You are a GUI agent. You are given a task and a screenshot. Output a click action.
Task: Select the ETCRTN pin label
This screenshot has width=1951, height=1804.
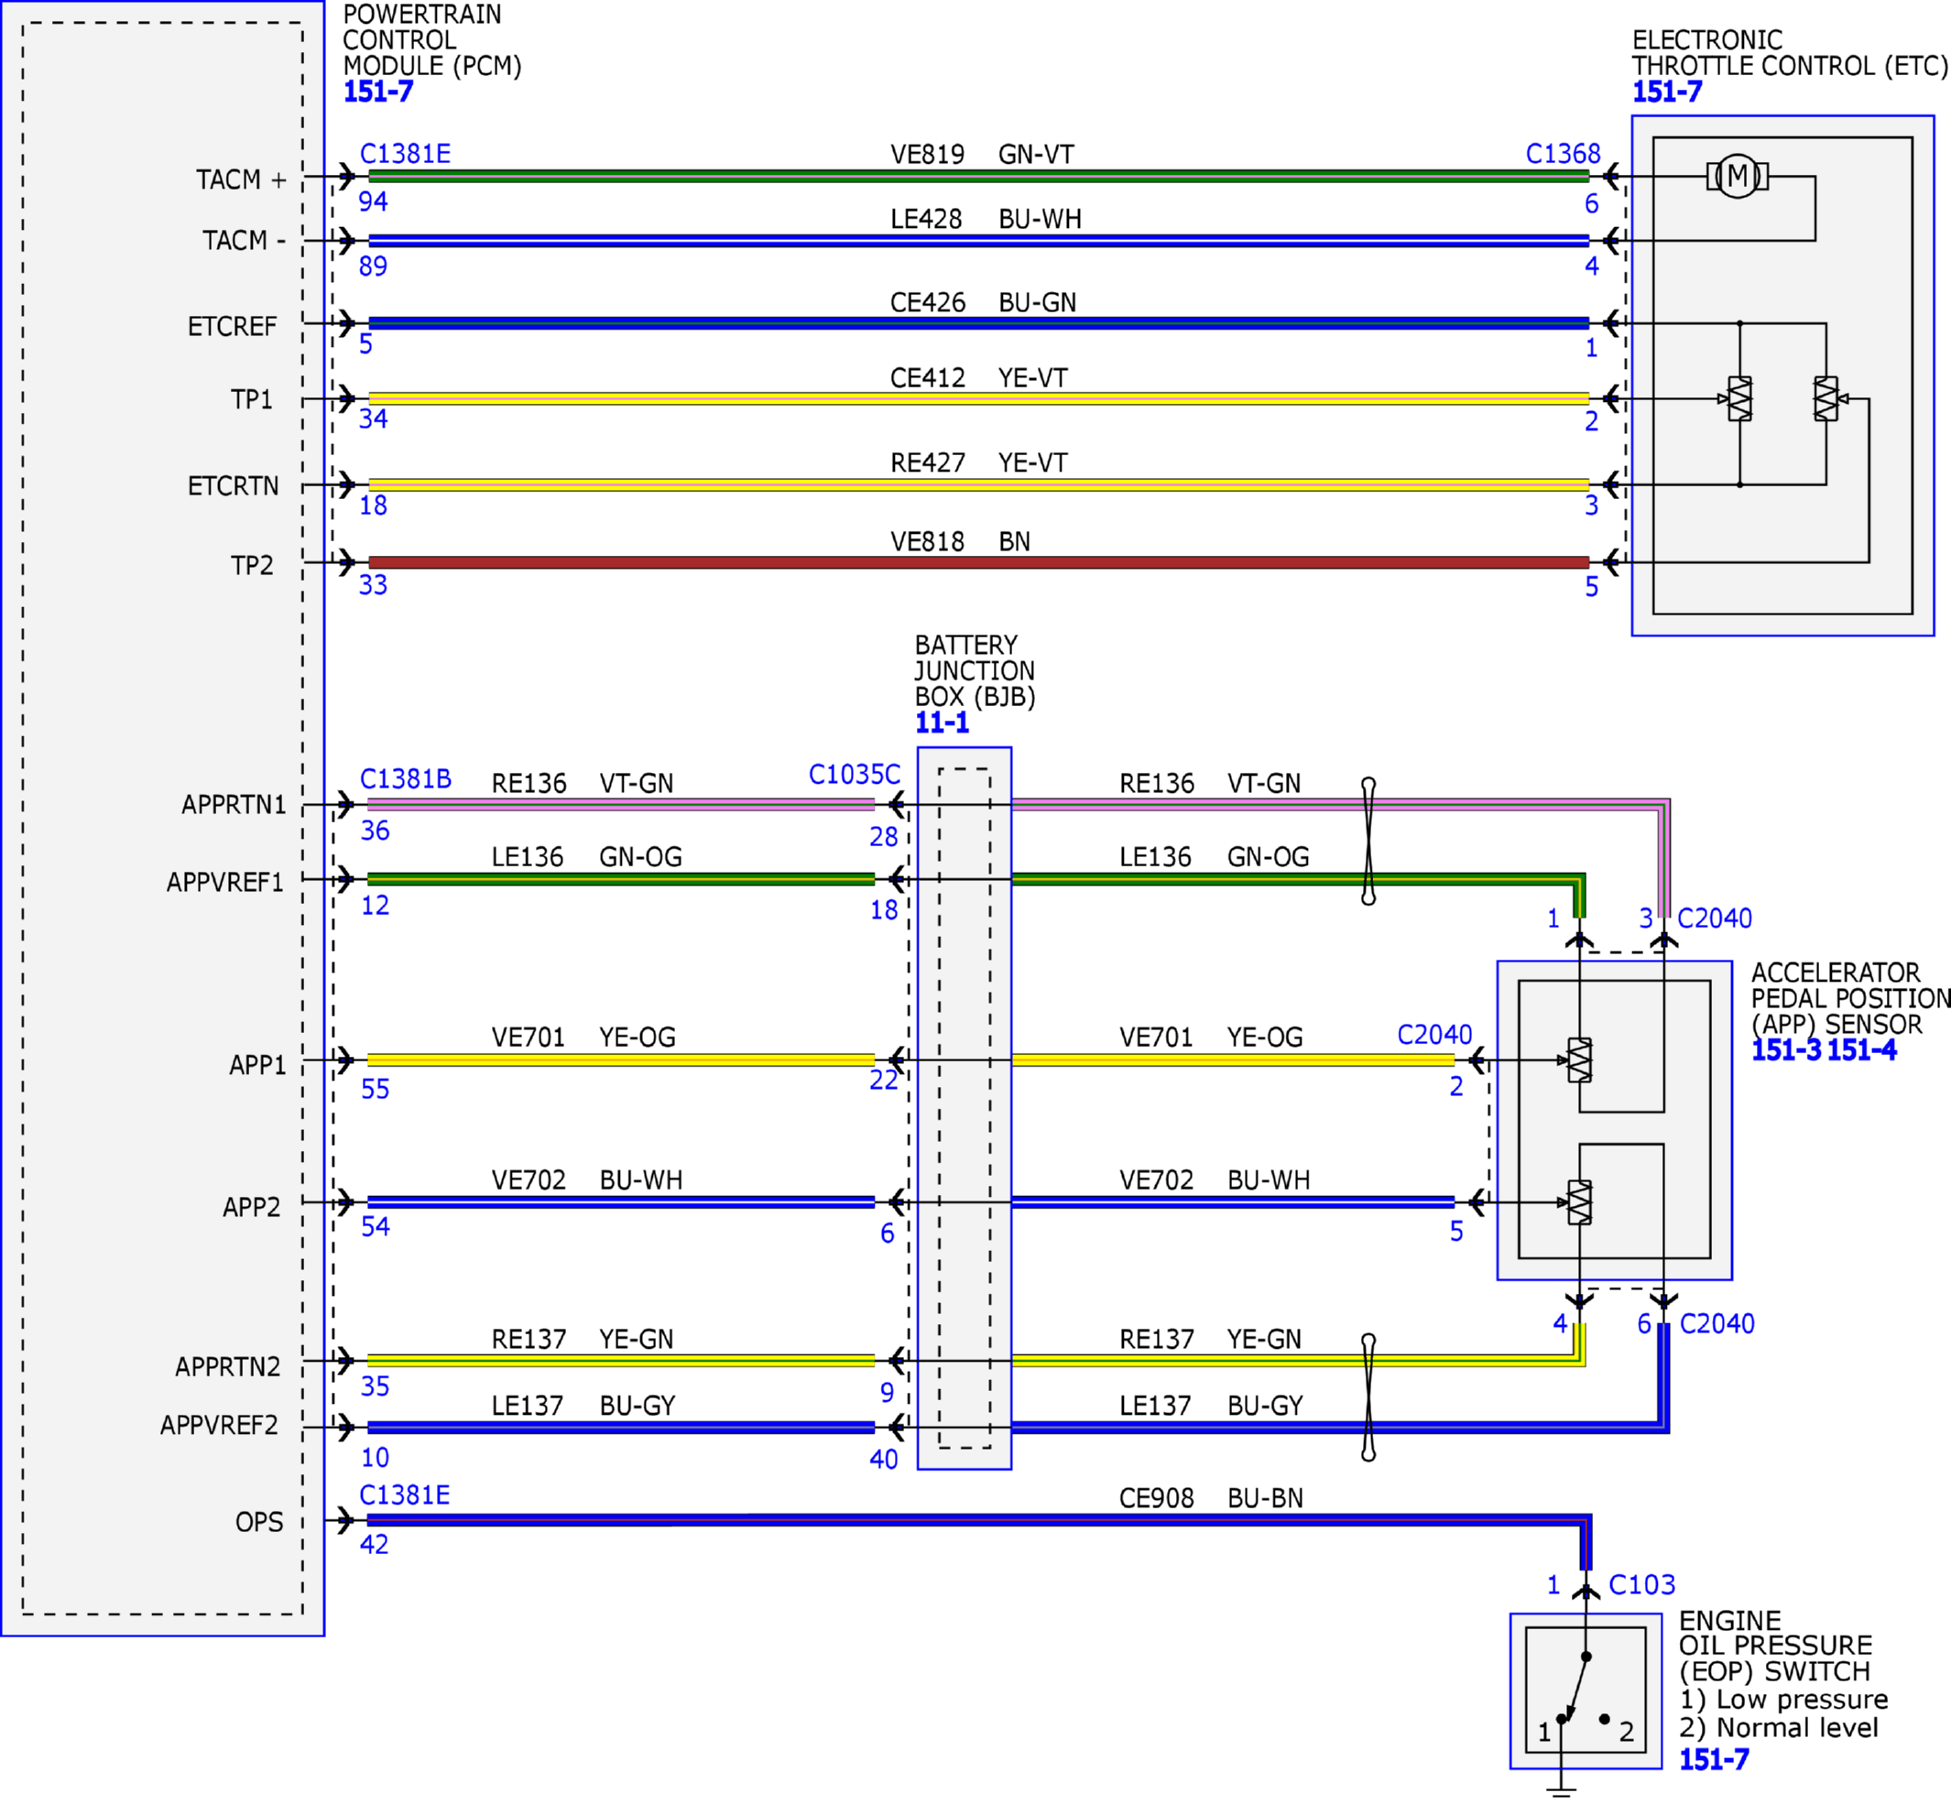click(234, 486)
